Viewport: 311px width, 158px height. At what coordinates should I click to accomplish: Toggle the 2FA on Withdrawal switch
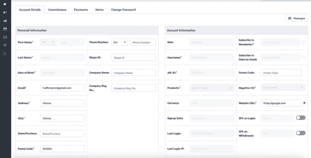click(x=301, y=133)
